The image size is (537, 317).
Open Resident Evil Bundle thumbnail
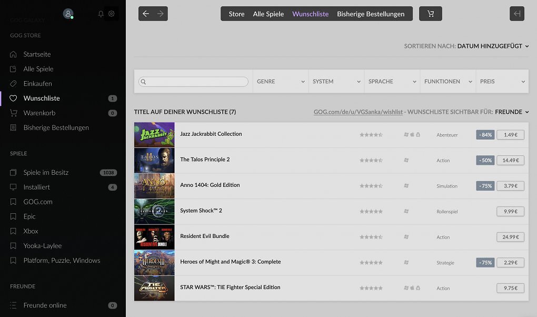click(x=154, y=237)
